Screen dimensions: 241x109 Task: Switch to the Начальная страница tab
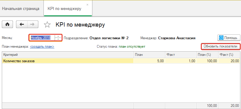(x=21, y=9)
